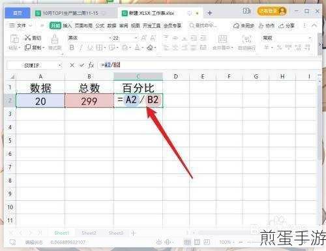Increase decimal places icon
This screenshot has width=326, height=251.
pyautogui.click(x=298, y=47)
